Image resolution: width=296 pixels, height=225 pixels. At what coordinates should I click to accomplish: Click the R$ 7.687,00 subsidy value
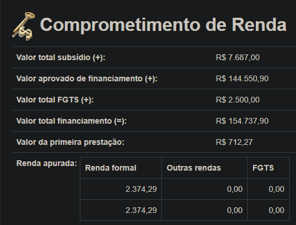click(237, 57)
